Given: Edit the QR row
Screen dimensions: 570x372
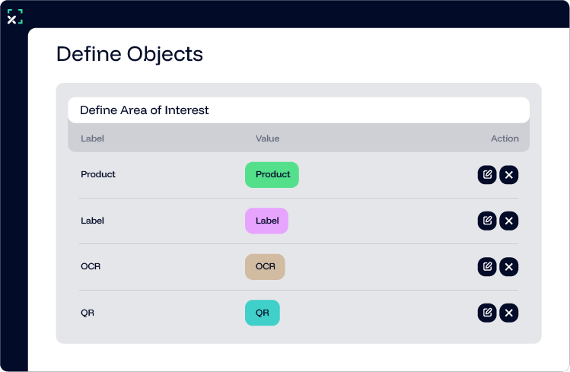Looking at the screenshot, I should [x=487, y=313].
